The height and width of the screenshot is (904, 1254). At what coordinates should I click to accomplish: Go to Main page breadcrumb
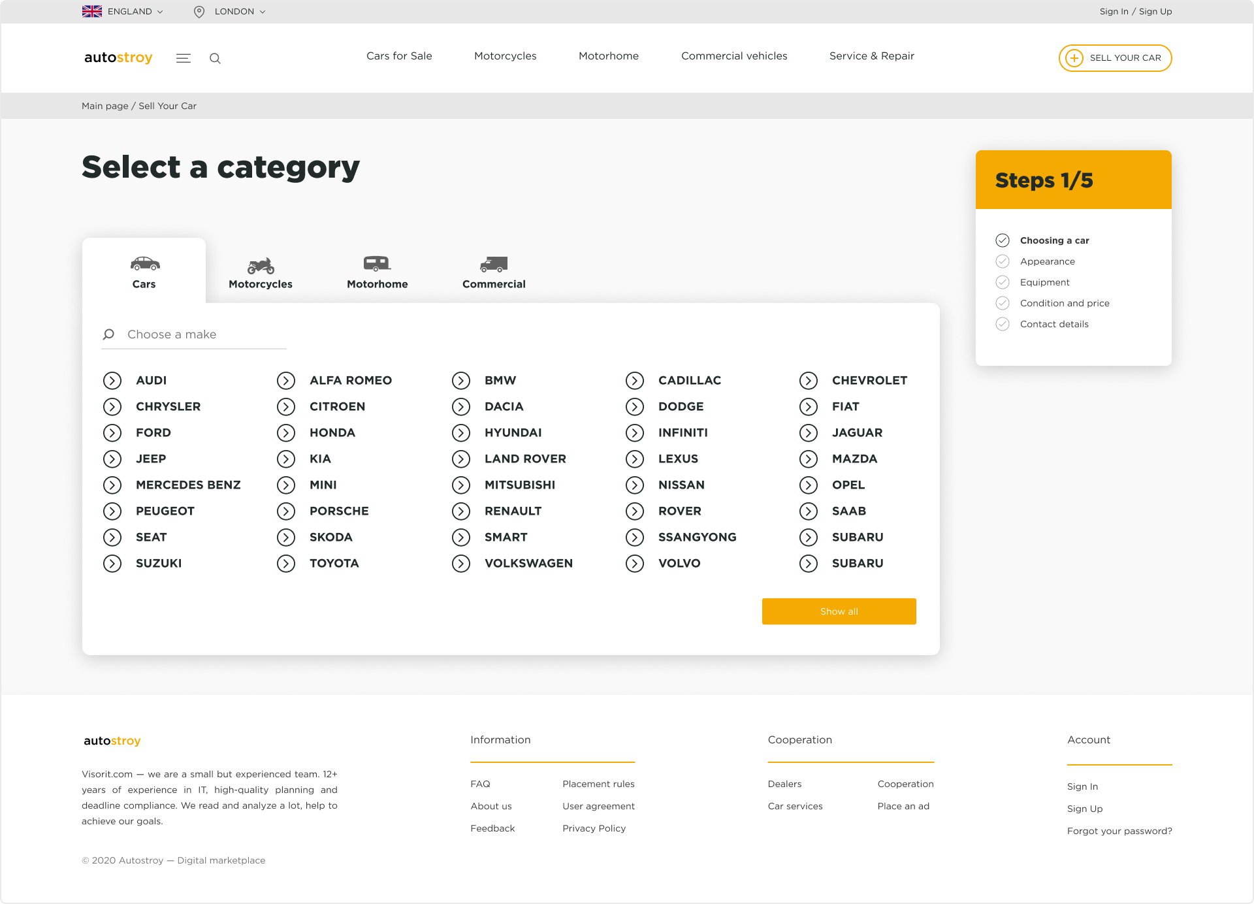104,106
